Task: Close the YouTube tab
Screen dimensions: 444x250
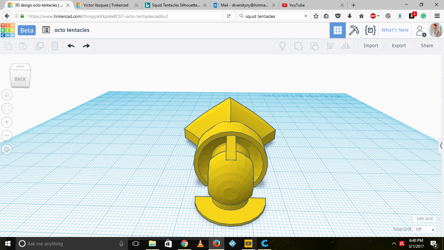Action: click(342, 5)
